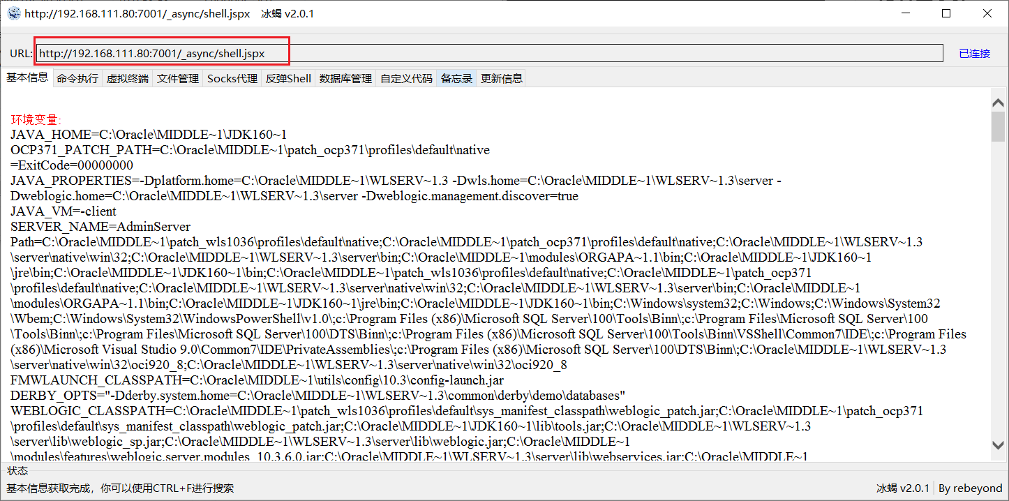Click the 冰蝎 v2.0.1 status bar label
Image resolution: width=1009 pixels, height=501 pixels.
click(x=903, y=488)
